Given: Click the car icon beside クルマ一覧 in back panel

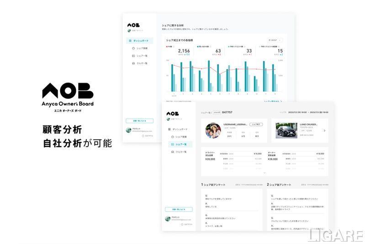Looking at the screenshot, I should click(x=133, y=63).
